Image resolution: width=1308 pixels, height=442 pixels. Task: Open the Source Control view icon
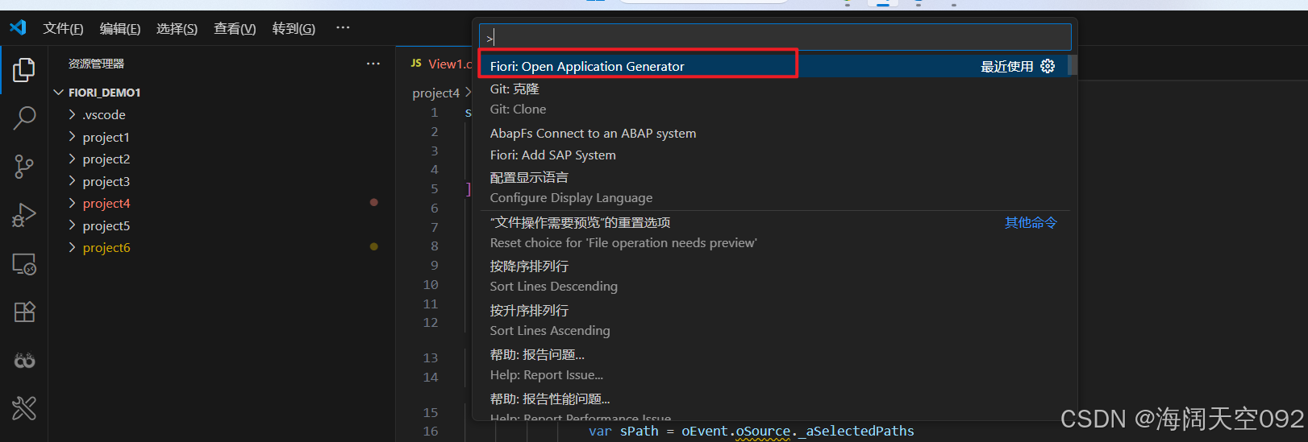click(x=24, y=167)
